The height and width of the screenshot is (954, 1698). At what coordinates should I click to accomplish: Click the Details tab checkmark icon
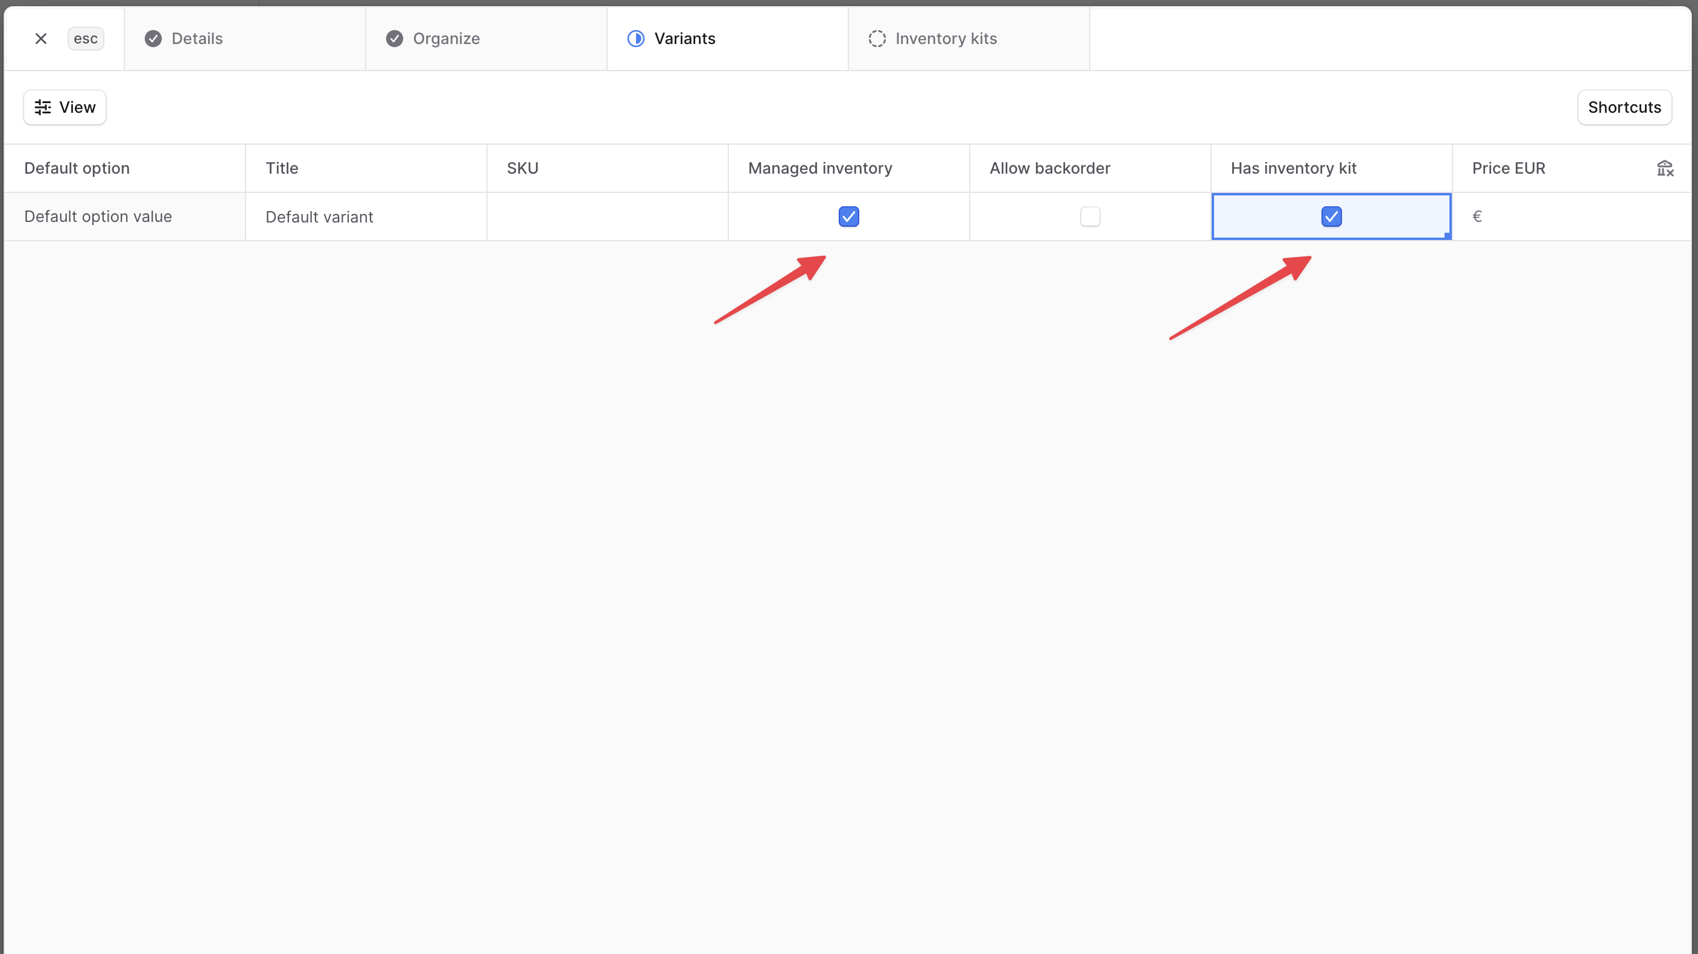click(153, 39)
